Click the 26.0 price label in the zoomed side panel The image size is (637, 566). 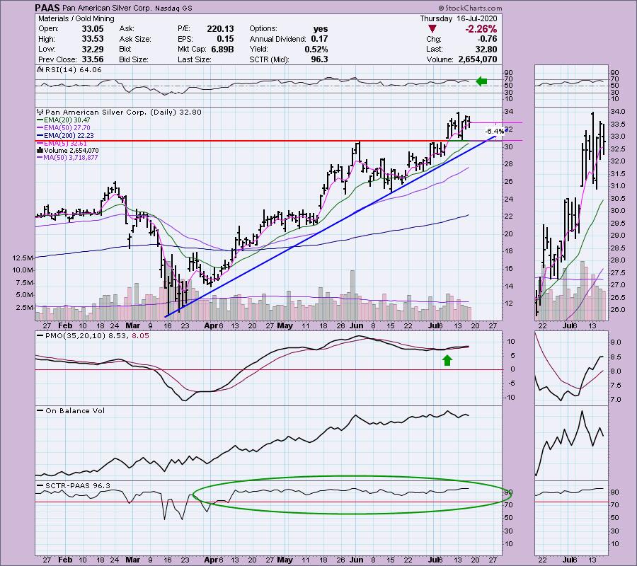(617, 310)
